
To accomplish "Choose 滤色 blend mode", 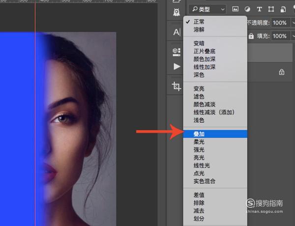I will [215, 96].
